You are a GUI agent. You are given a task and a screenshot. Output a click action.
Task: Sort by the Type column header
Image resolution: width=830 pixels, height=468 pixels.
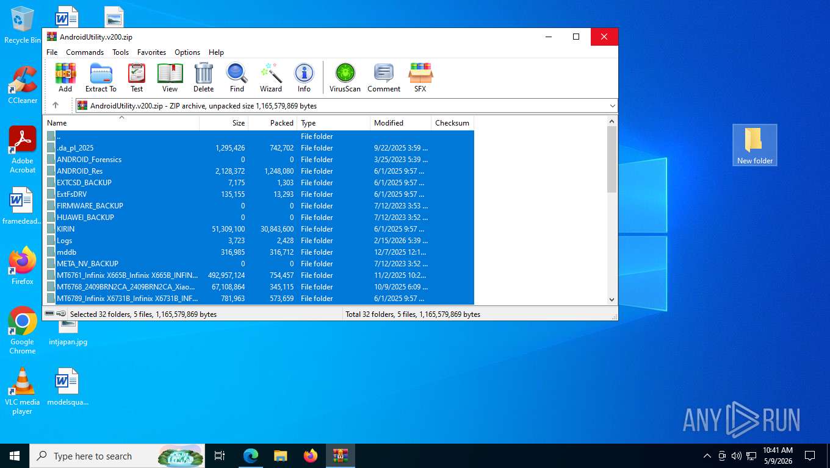pyautogui.click(x=334, y=123)
